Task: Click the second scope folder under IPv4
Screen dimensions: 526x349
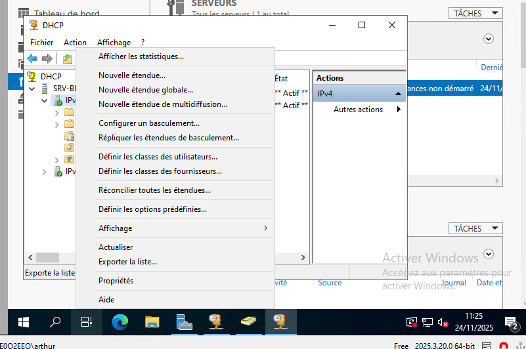Action: coord(69,124)
